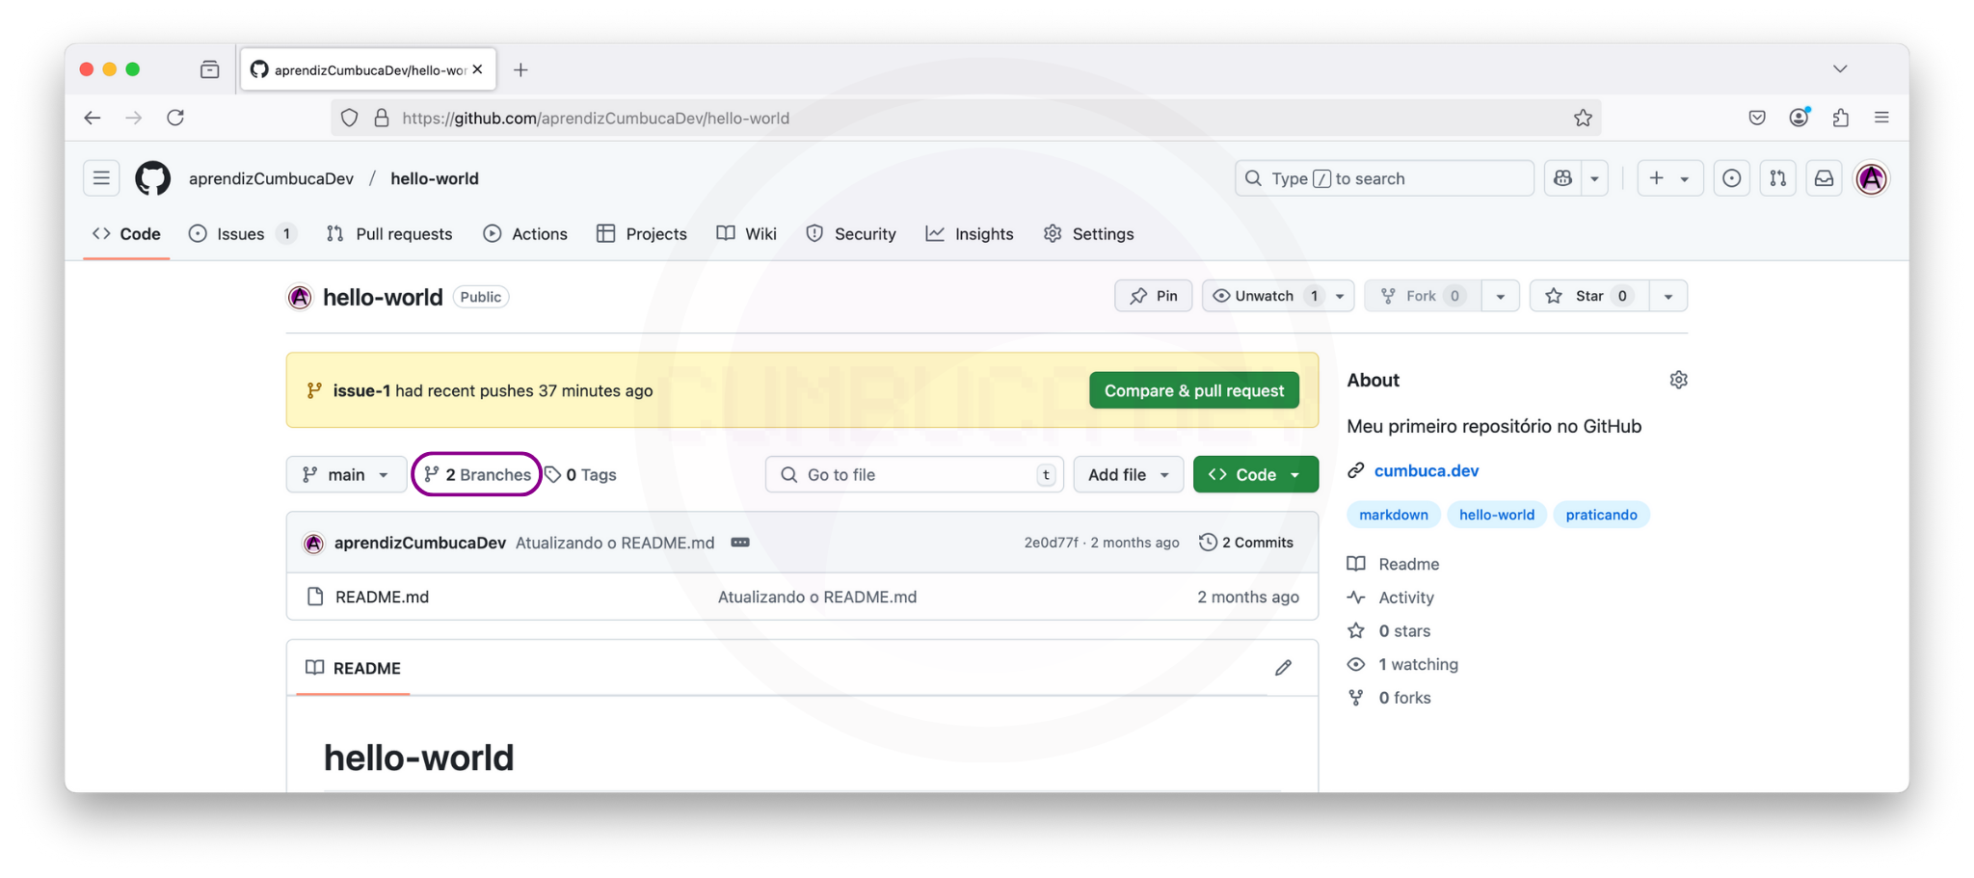This screenshot has height=878, width=1974.
Task: Open the Copilot chat icon
Action: pyautogui.click(x=1563, y=178)
